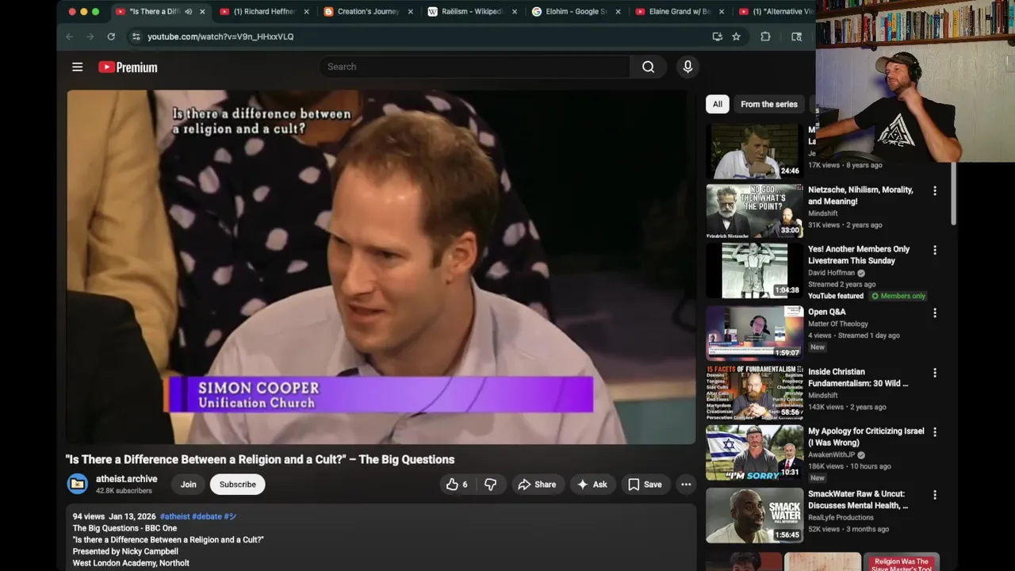Screen dimensions: 1015x571
Task: Go to YouTube Premium home logo
Action: point(128,67)
